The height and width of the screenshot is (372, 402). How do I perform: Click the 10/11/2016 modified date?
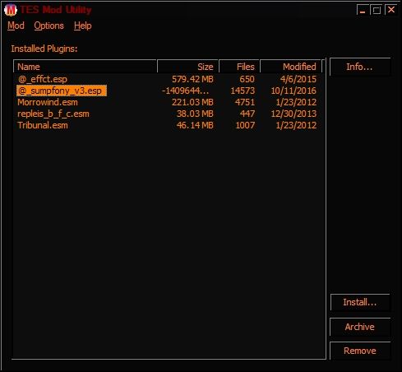coord(293,91)
